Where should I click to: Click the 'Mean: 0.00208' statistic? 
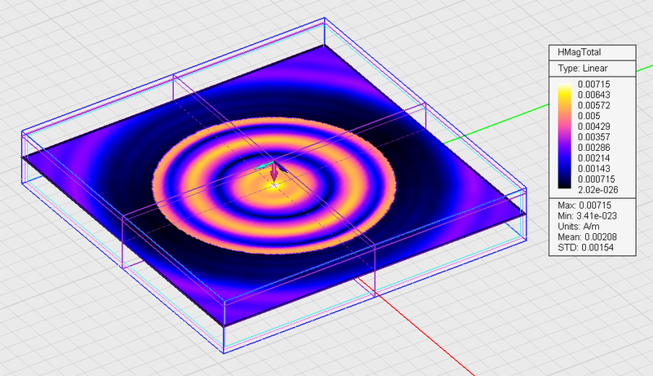[x=587, y=237]
